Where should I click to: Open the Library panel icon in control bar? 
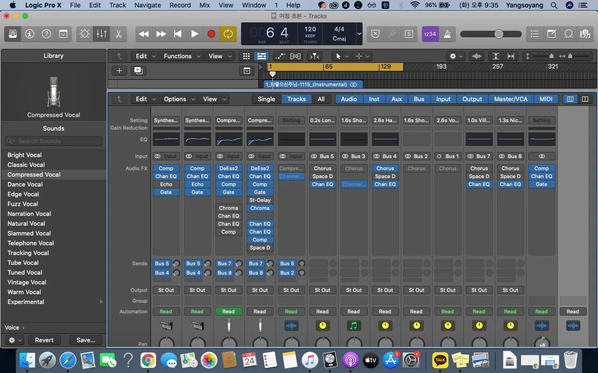(x=13, y=34)
